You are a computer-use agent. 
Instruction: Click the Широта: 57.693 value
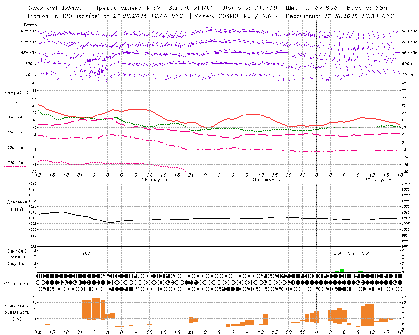coord(312,8)
